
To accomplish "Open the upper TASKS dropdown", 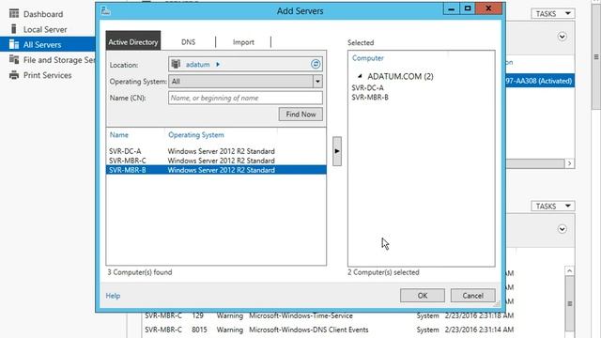I will (x=553, y=14).
